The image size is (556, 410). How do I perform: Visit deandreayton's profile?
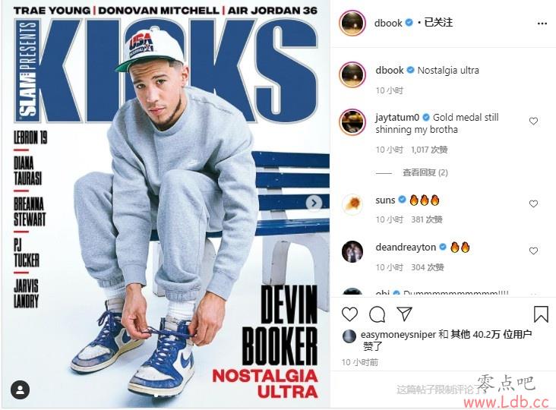(x=406, y=247)
